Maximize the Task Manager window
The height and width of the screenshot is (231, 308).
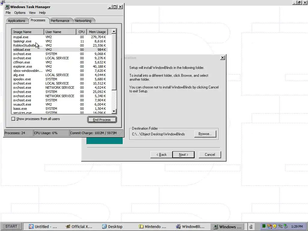[115, 7]
